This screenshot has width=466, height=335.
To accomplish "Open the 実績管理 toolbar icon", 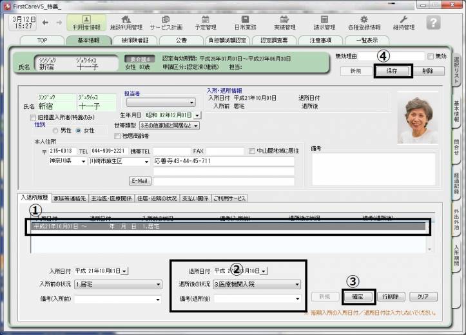I will [284, 23].
